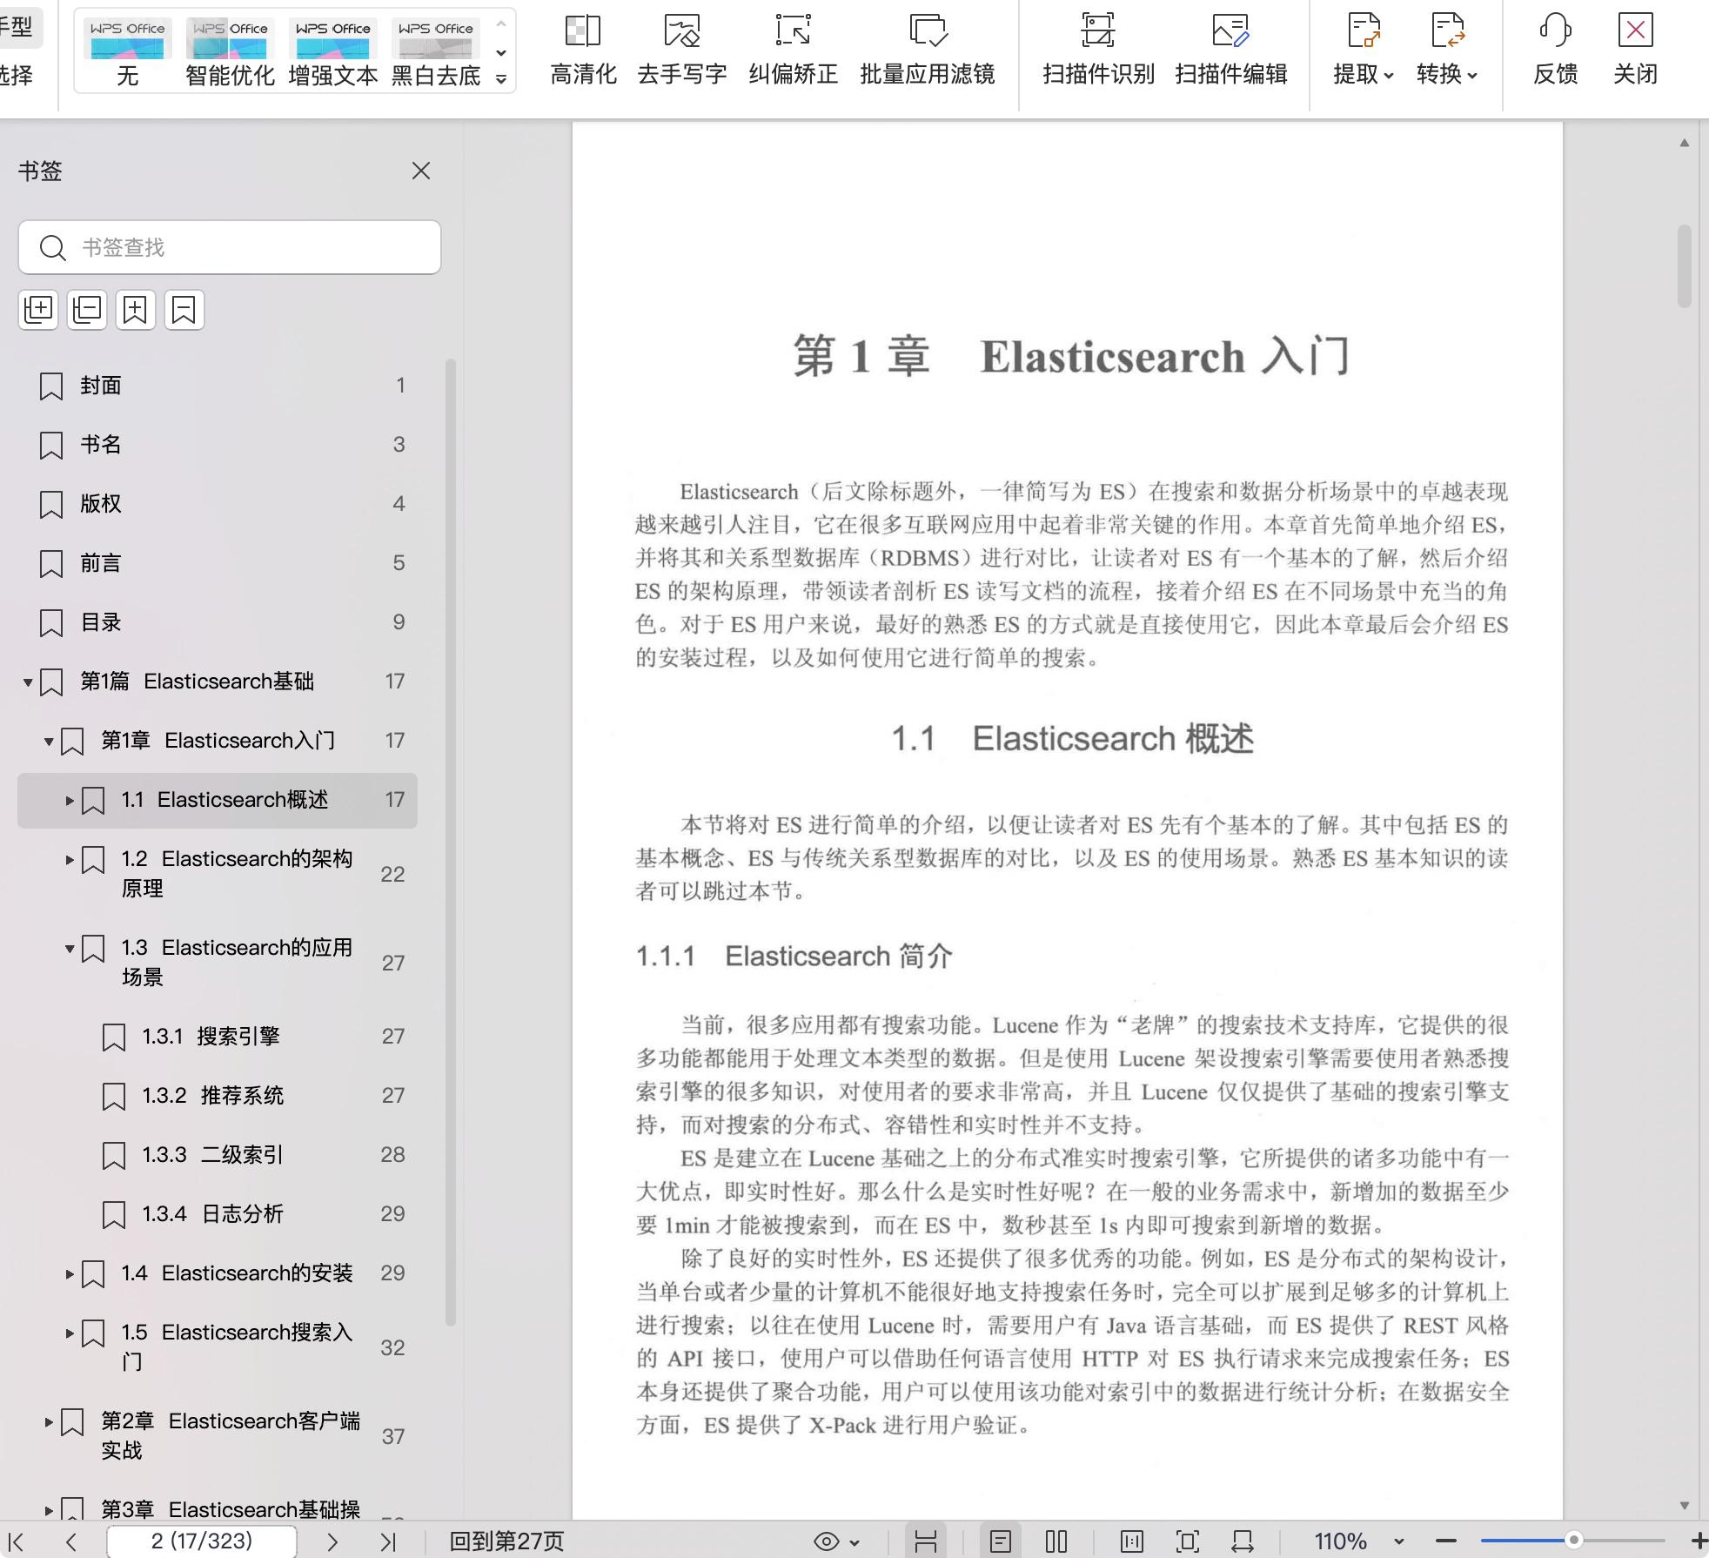Screen dimensions: 1709x1558
Task: Zoom out with the minus button
Action: [x=1446, y=1541]
